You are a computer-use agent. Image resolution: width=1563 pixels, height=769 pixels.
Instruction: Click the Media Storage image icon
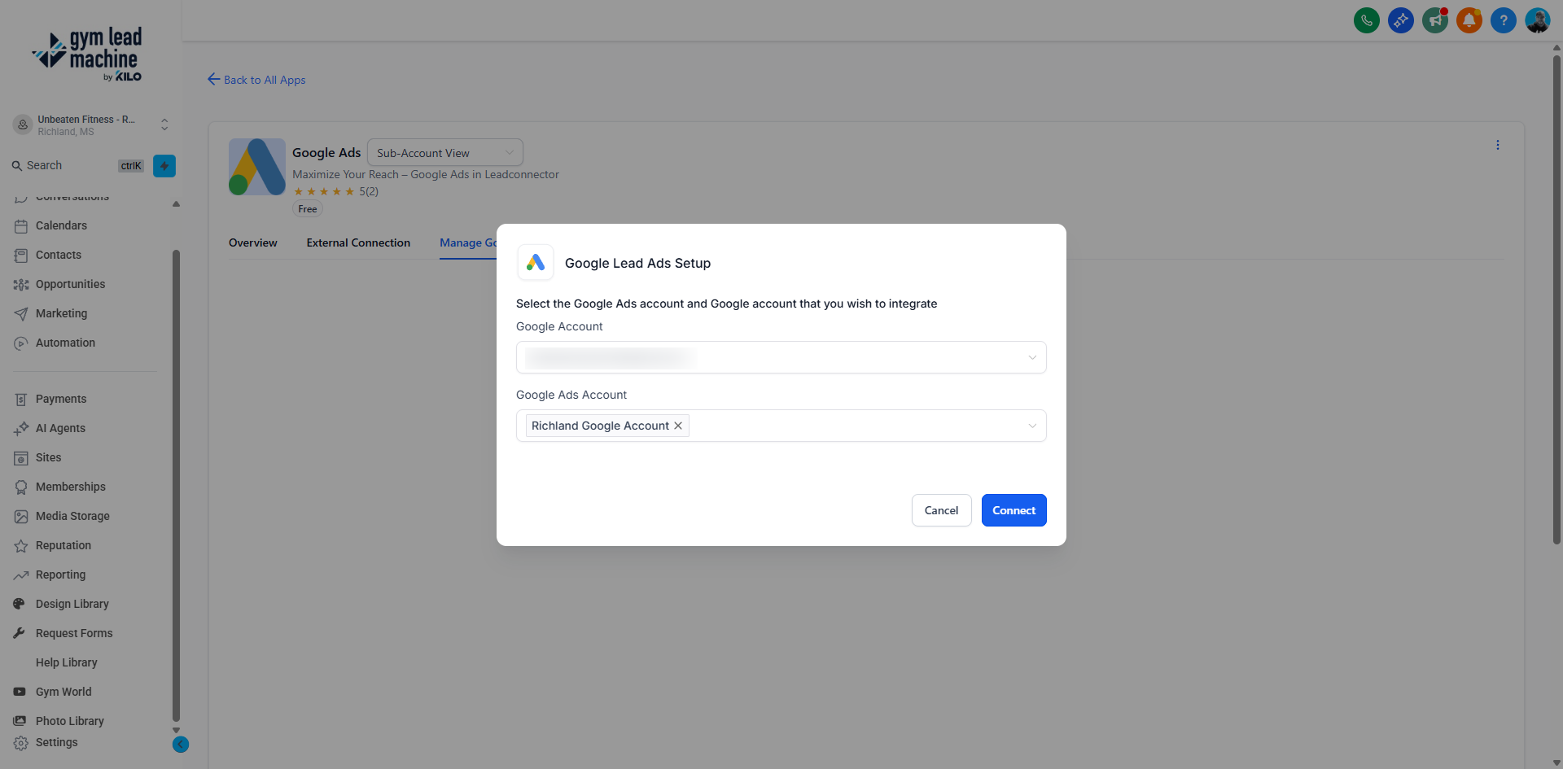pos(21,517)
